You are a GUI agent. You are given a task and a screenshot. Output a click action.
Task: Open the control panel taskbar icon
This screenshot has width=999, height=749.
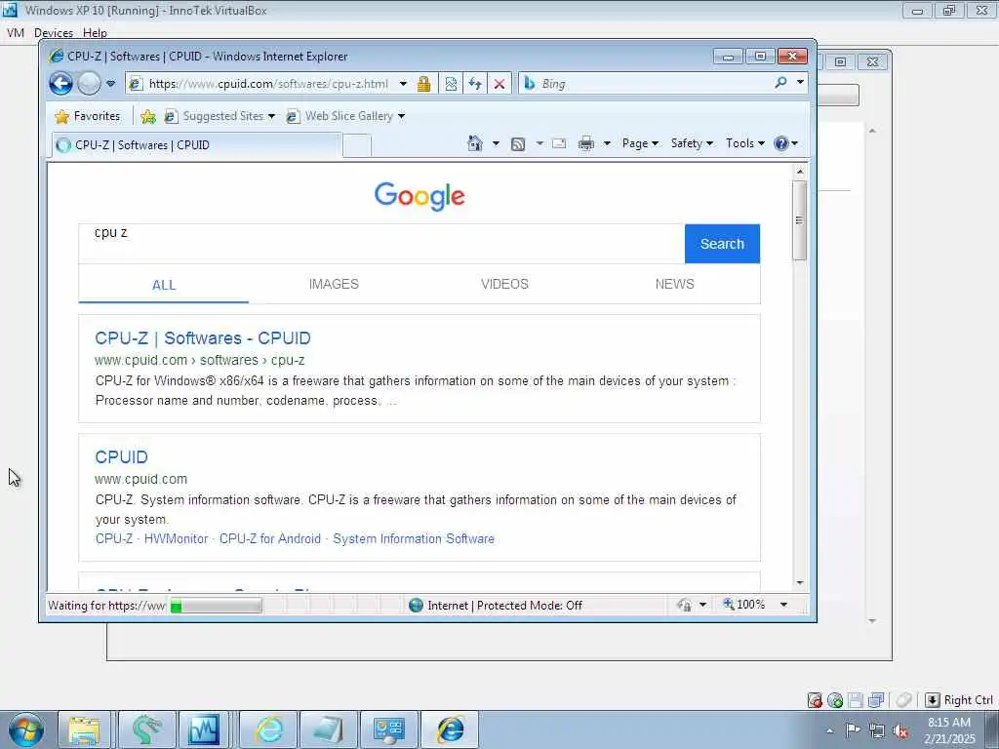388,729
